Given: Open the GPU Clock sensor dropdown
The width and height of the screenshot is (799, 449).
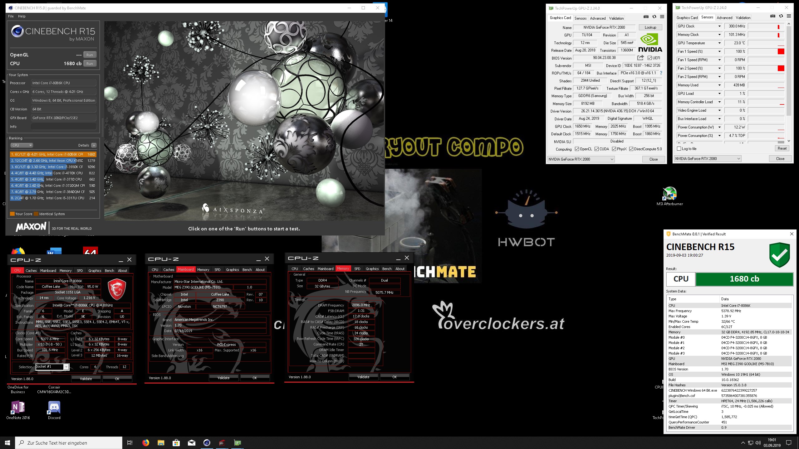Looking at the screenshot, I should [719, 26].
